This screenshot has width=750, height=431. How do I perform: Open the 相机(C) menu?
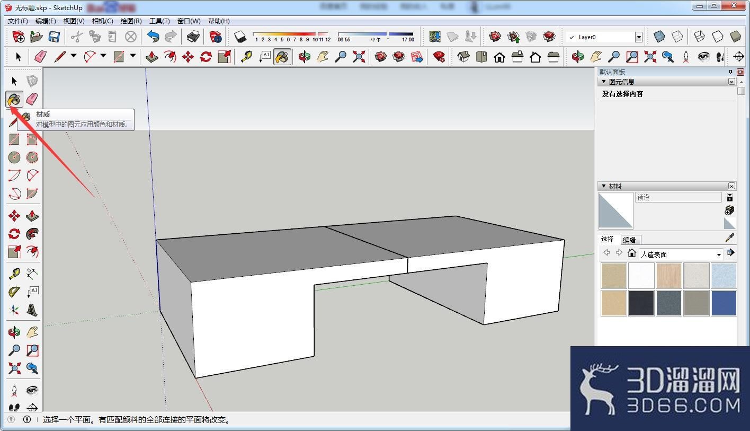point(102,21)
